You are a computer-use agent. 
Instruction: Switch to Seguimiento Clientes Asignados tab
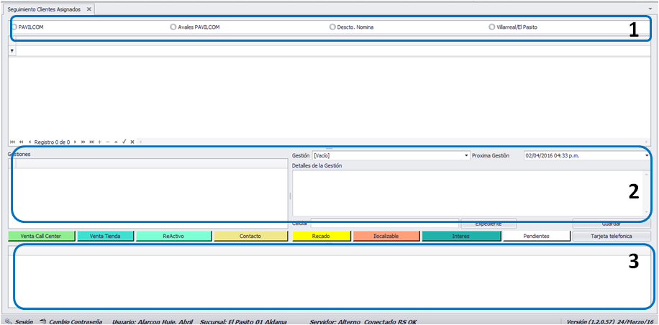(x=44, y=9)
